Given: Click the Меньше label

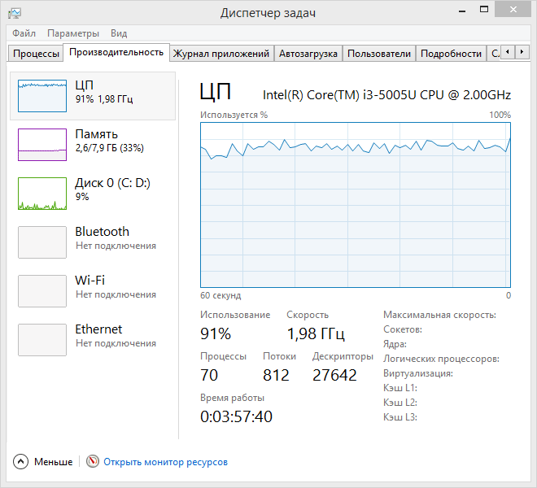Looking at the screenshot, I should click(x=54, y=462).
